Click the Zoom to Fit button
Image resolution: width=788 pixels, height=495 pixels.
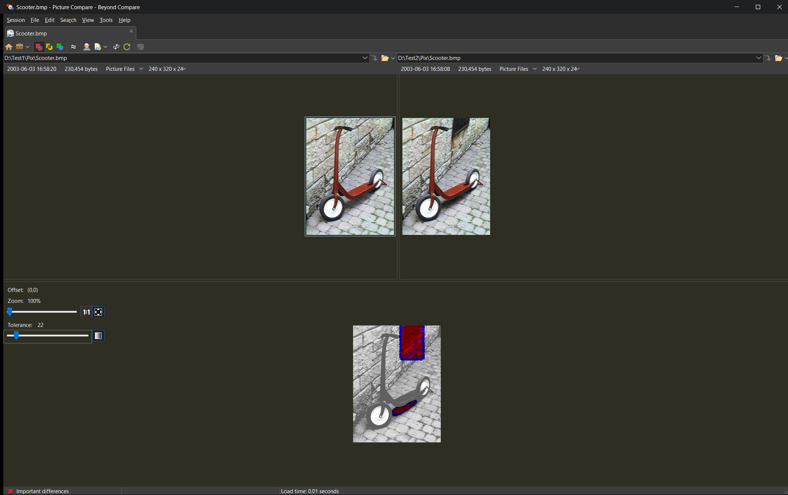tap(98, 312)
